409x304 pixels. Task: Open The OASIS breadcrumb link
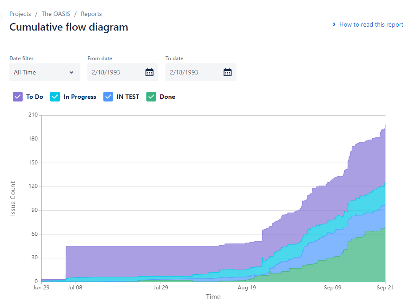pos(56,14)
